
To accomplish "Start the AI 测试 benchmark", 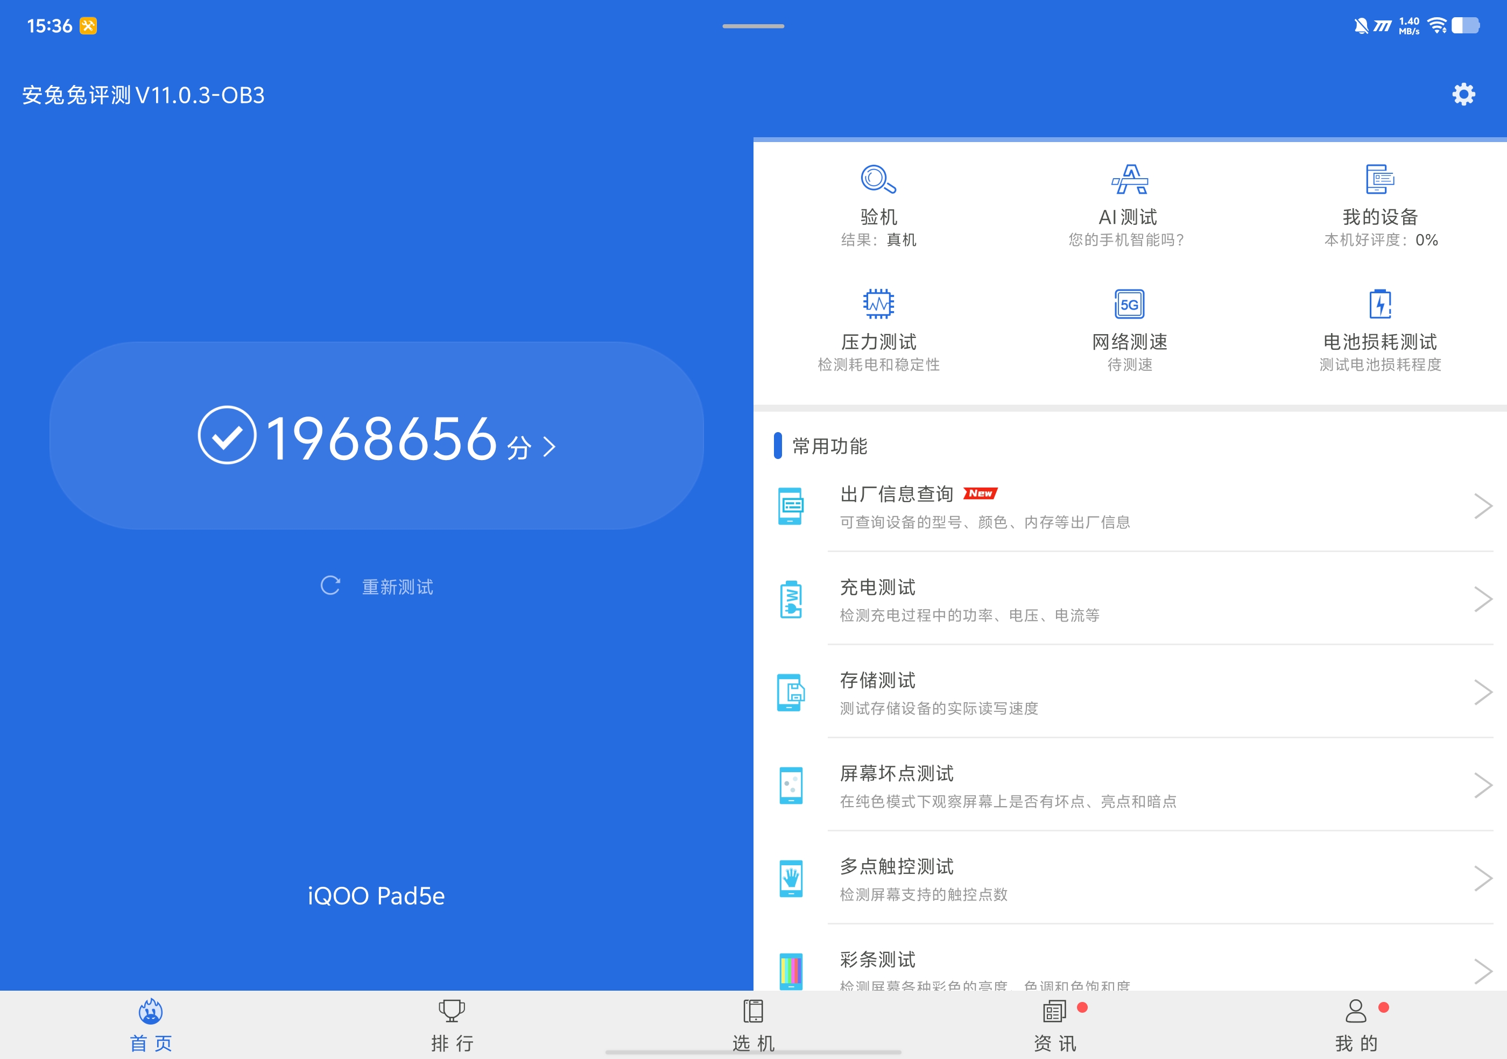I will coord(1129,180).
